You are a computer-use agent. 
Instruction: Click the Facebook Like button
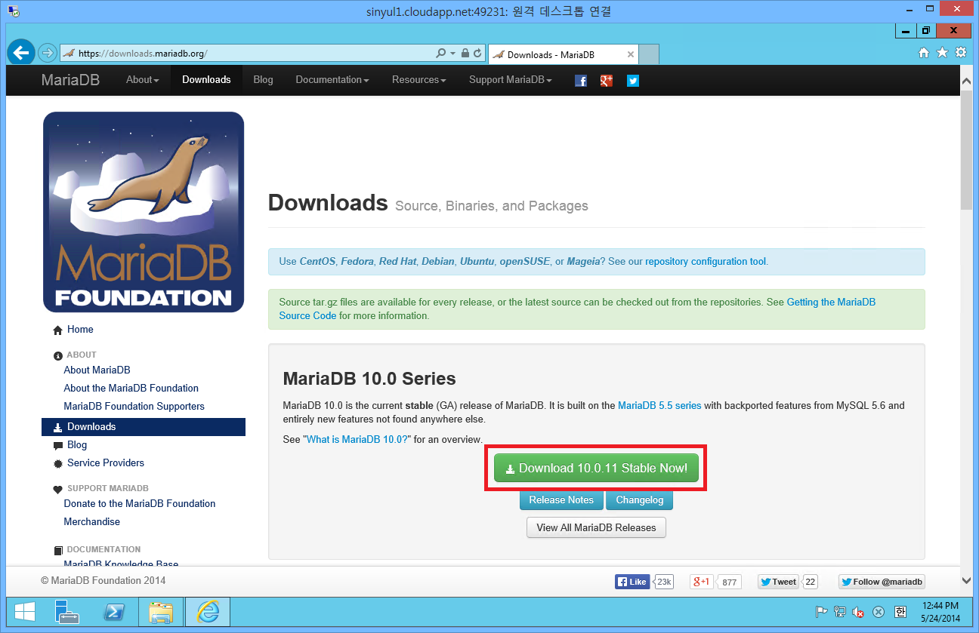point(632,582)
